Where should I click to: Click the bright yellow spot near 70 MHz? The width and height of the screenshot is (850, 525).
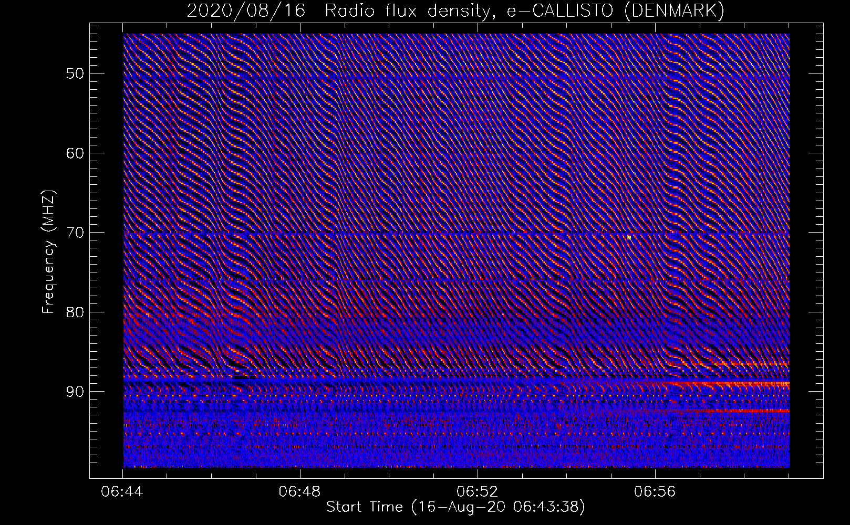[x=629, y=237]
